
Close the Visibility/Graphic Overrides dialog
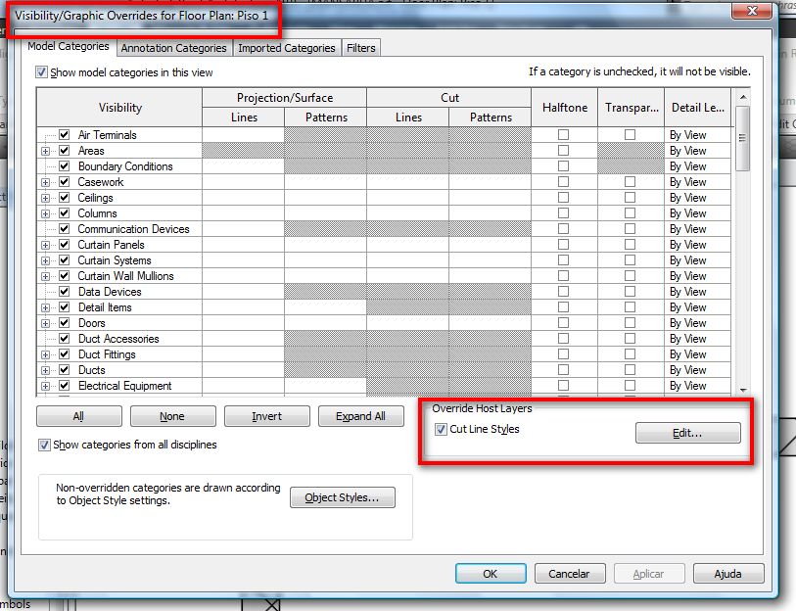point(752,11)
